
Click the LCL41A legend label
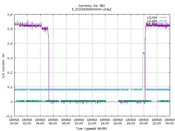[152, 17]
